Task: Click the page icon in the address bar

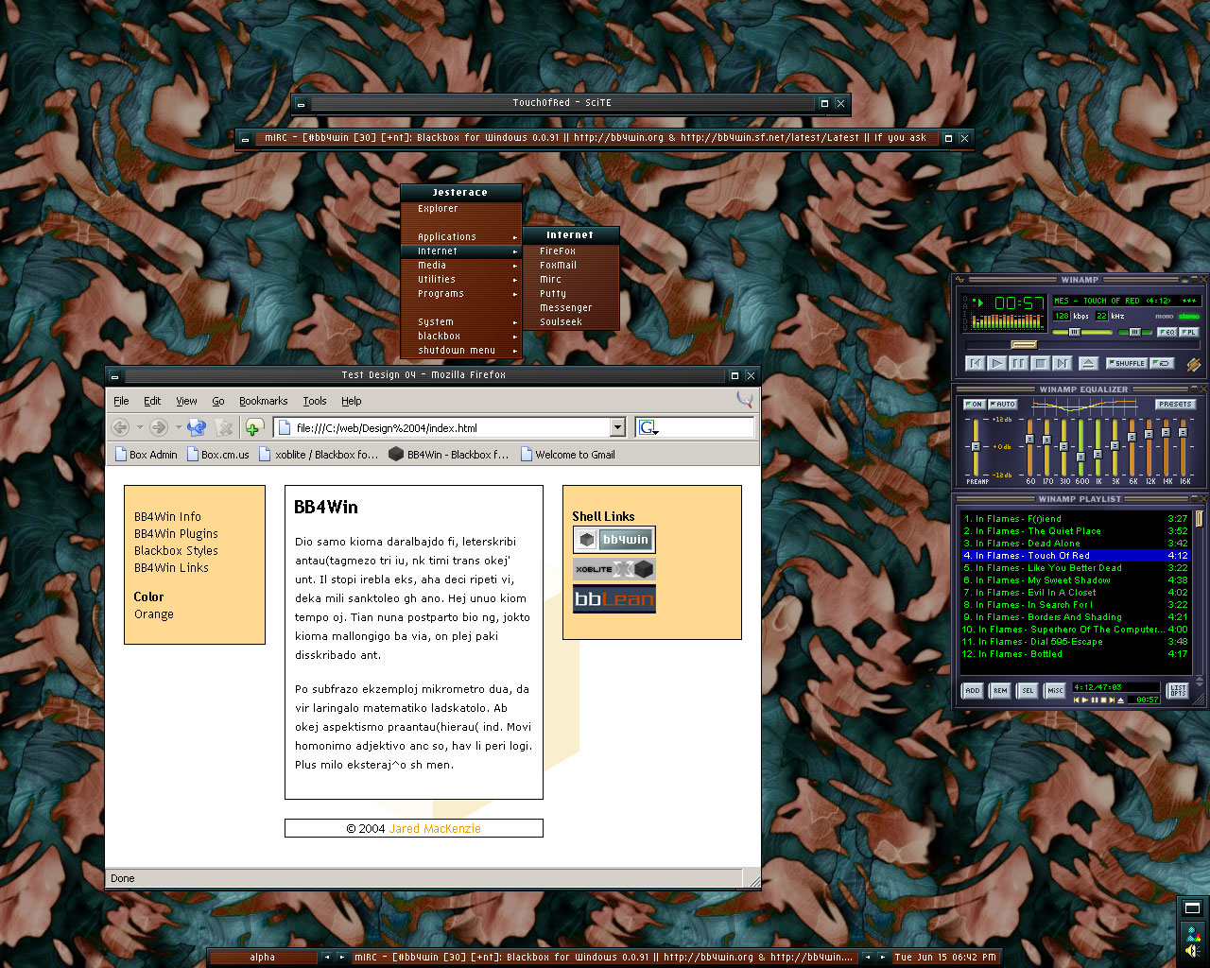Action: click(285, 427)
